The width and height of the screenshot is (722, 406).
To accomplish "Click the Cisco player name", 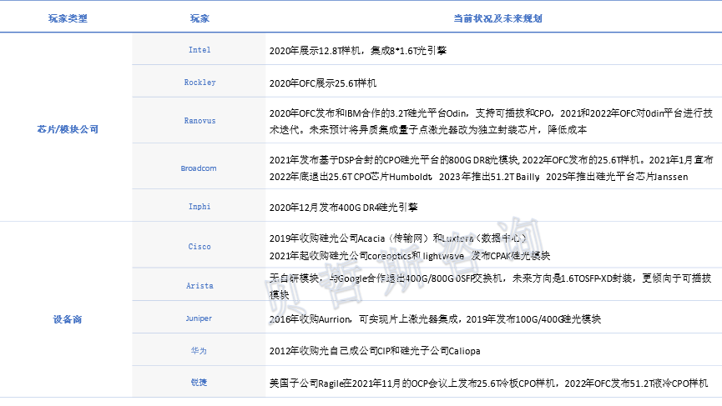I will (199, 247).
